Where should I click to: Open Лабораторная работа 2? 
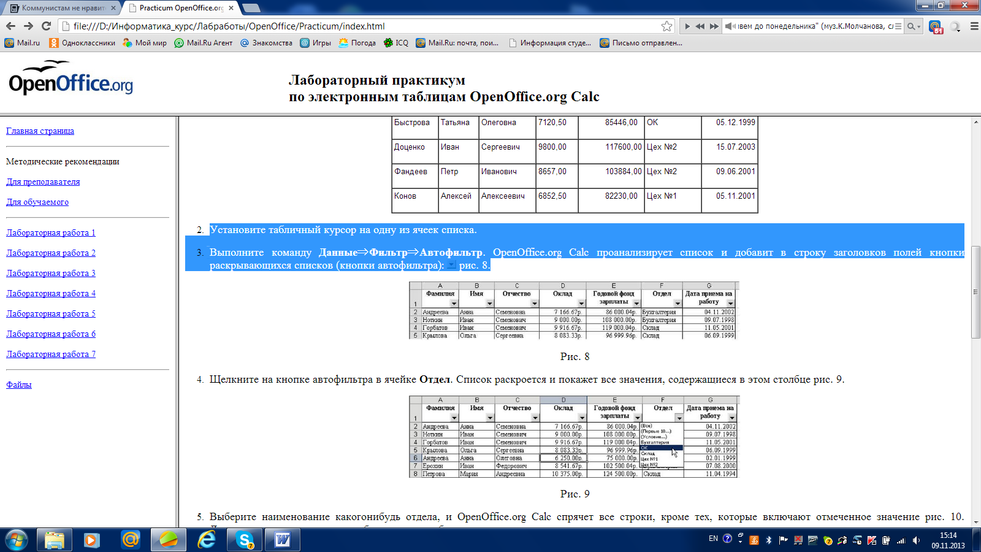[x=51, y=253]
